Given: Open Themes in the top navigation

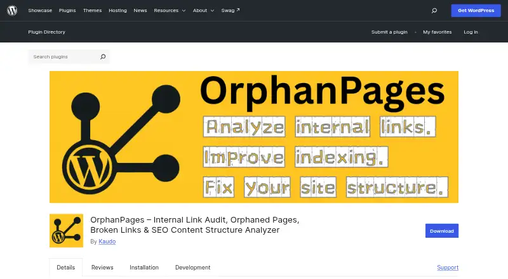Looking at the screenshot, I should (92, 10).
